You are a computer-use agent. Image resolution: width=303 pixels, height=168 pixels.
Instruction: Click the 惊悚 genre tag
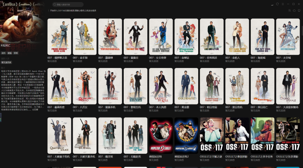pyautogui.click(x=16, y=53)
